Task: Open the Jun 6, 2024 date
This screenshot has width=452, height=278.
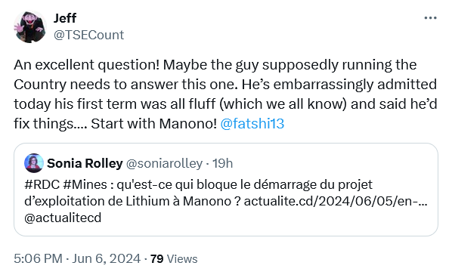Action: (106, 258)
